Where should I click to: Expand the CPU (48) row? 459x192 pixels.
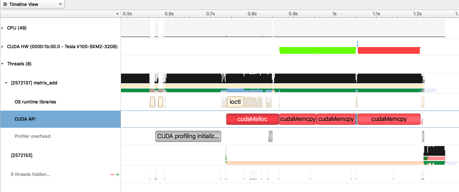tap(3, 28)
